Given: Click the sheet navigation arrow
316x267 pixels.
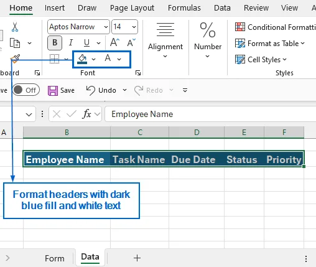Looking at the screenshot, I should click(x=7, y=258).
